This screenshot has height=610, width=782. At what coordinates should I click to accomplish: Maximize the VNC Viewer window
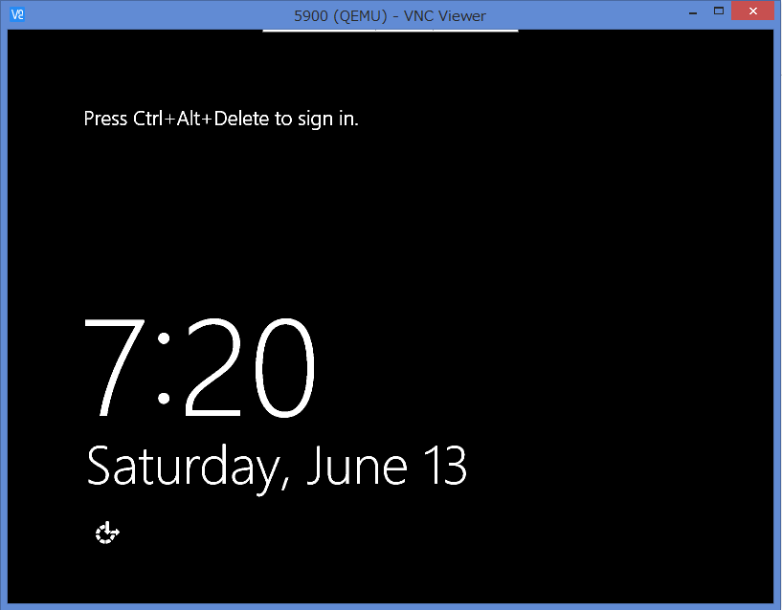pyautogui.click(x=719, y=11)
